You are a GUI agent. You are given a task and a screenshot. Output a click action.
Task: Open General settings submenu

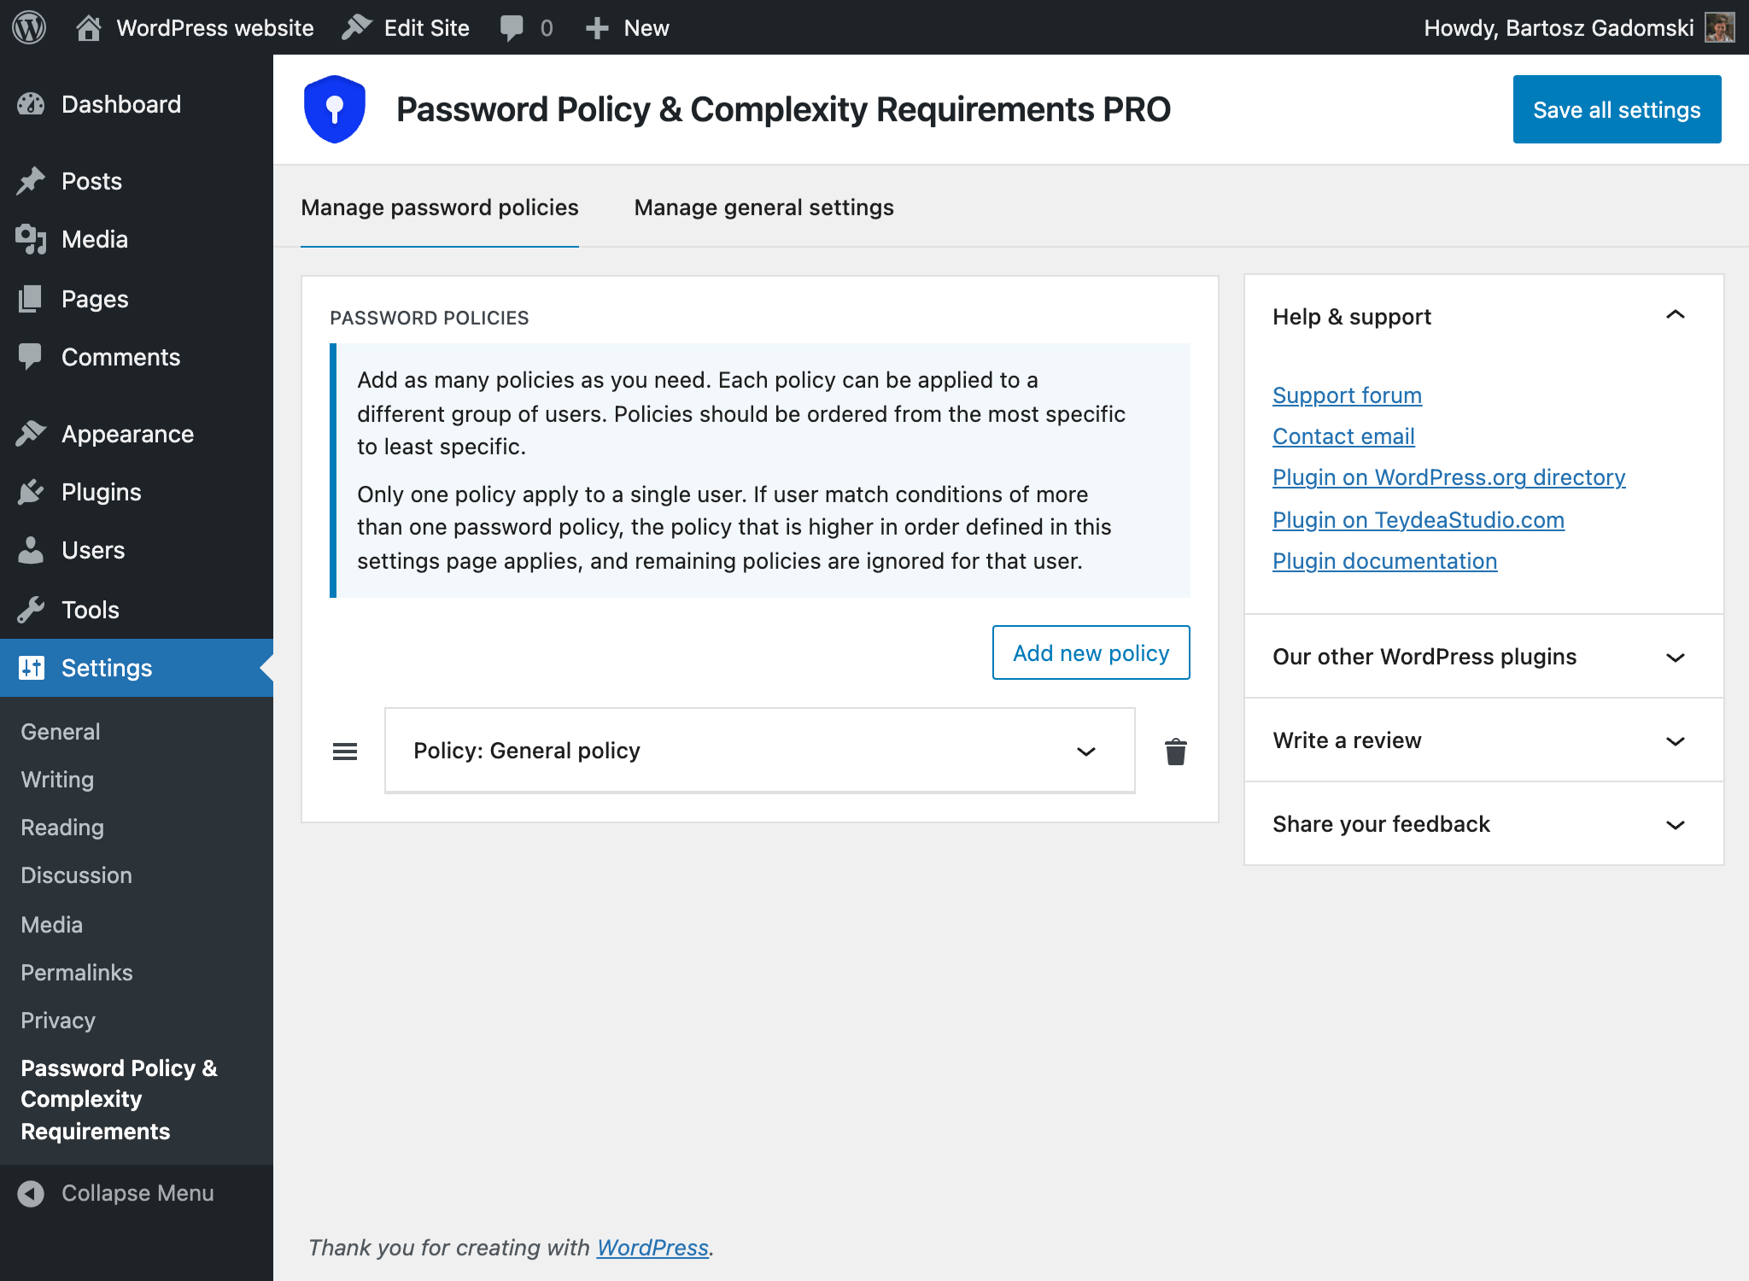pyautogui.click(x=61, y=732)
